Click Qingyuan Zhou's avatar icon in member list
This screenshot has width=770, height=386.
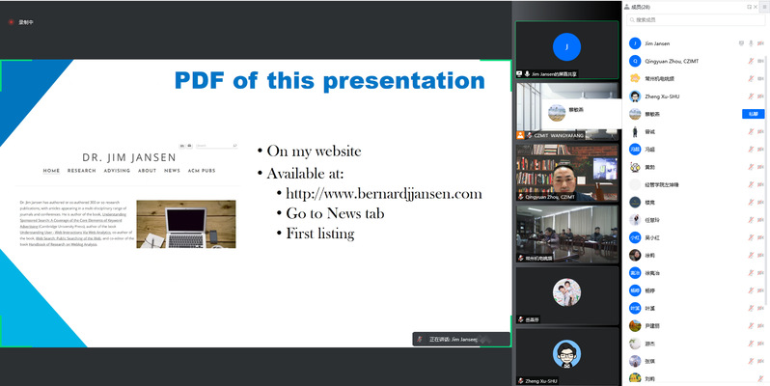click(x=635, y=61)
